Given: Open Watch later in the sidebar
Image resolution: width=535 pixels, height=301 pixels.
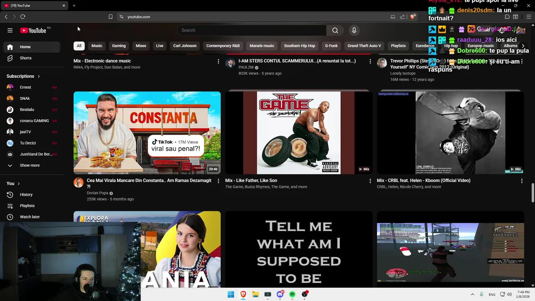Looking at the screenshot, I should (x=30, y=217).
